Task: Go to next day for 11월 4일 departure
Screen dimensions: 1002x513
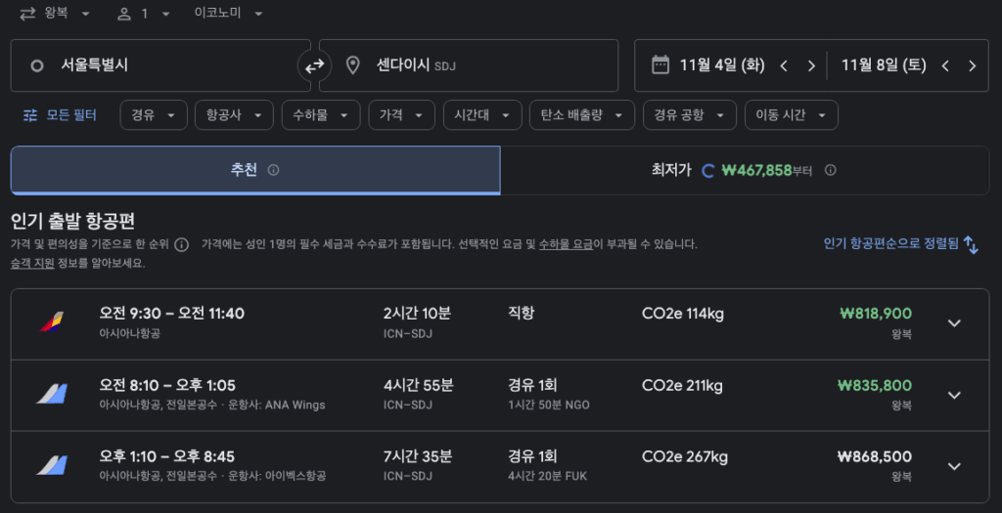Action: pos(811,66)
